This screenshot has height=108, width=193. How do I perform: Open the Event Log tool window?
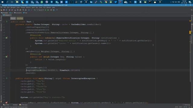[186, 105]
